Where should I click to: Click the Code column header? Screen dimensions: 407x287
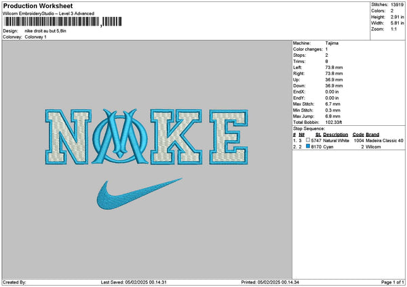[358, 134]
